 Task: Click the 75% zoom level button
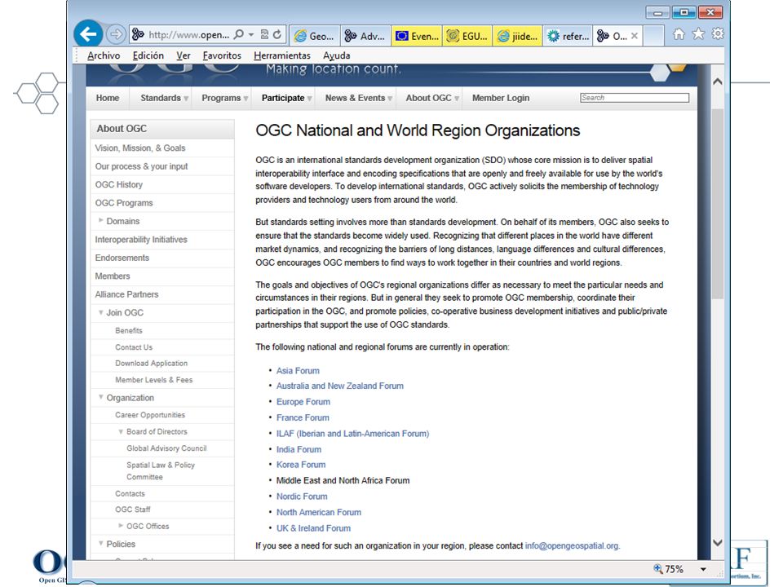[669, 569]
